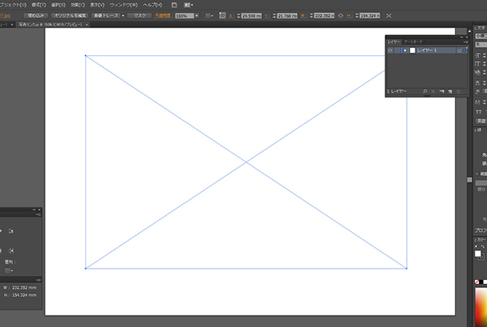Open the 表示(V) menu
487x327 pixels.
(x=97, y=5)
